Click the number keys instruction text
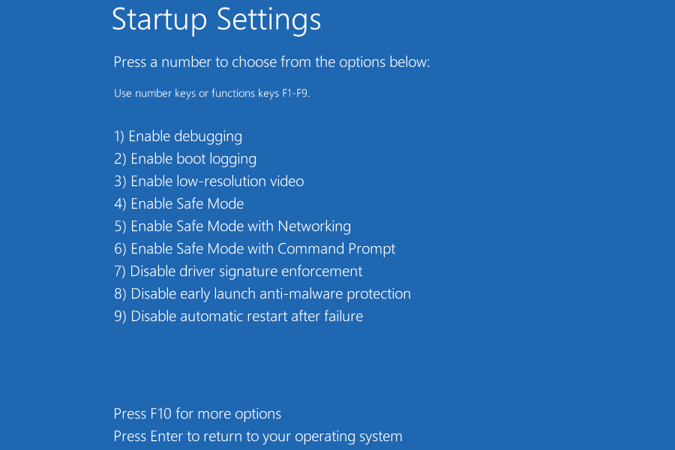Screen dimensions: 675x450 coord(212,93)
